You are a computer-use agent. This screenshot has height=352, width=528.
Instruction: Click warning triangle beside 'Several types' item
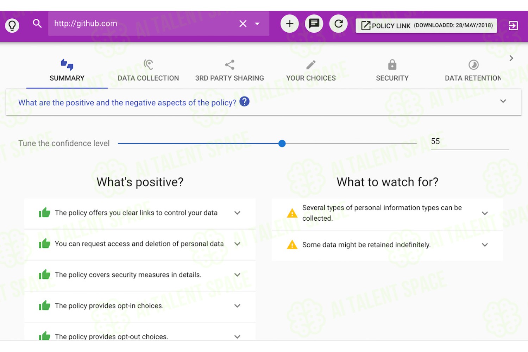click(292, 213)
